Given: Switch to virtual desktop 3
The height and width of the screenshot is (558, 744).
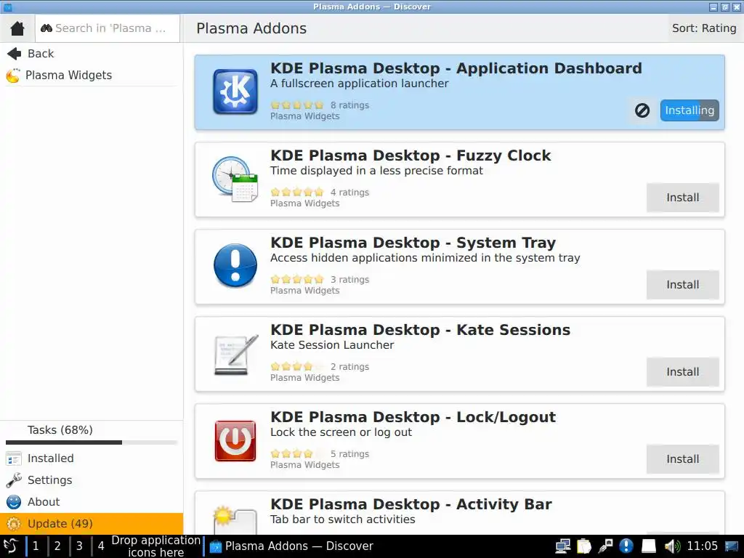Looking at the screenshot, I should point(79,546).
